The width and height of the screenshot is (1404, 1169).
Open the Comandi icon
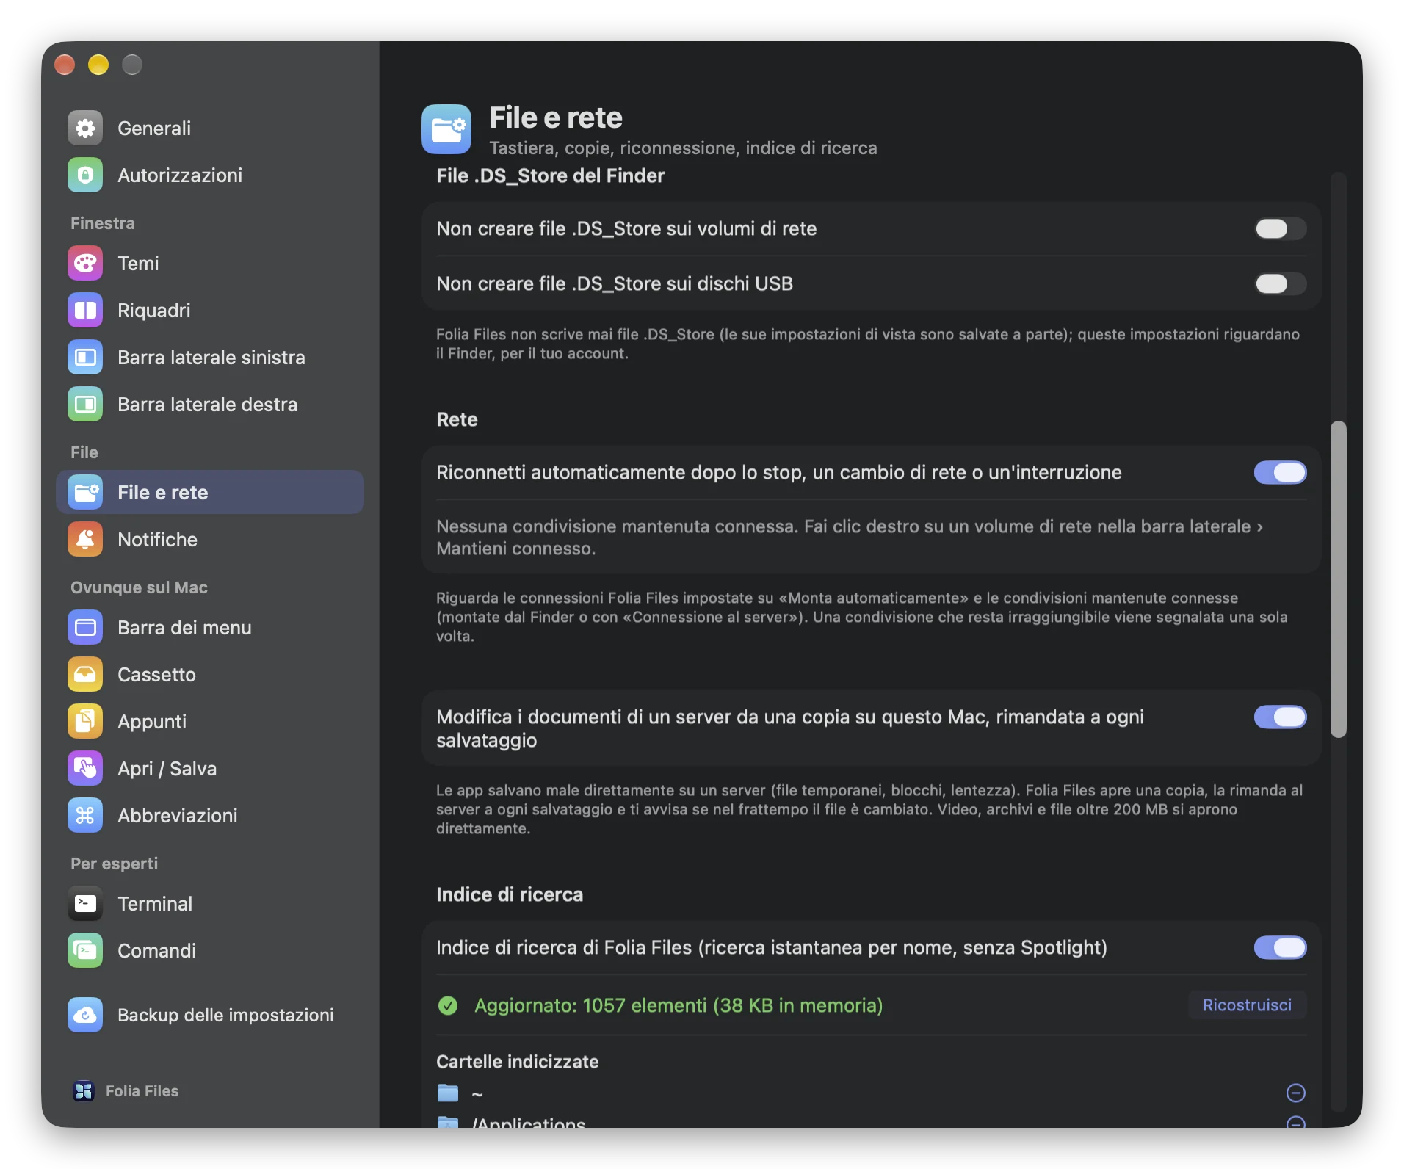click(85, 951)
